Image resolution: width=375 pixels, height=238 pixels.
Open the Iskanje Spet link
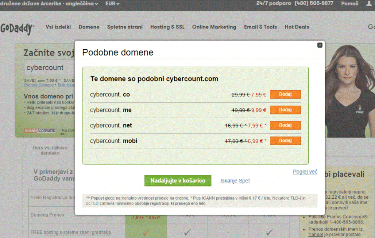(235, 181)
